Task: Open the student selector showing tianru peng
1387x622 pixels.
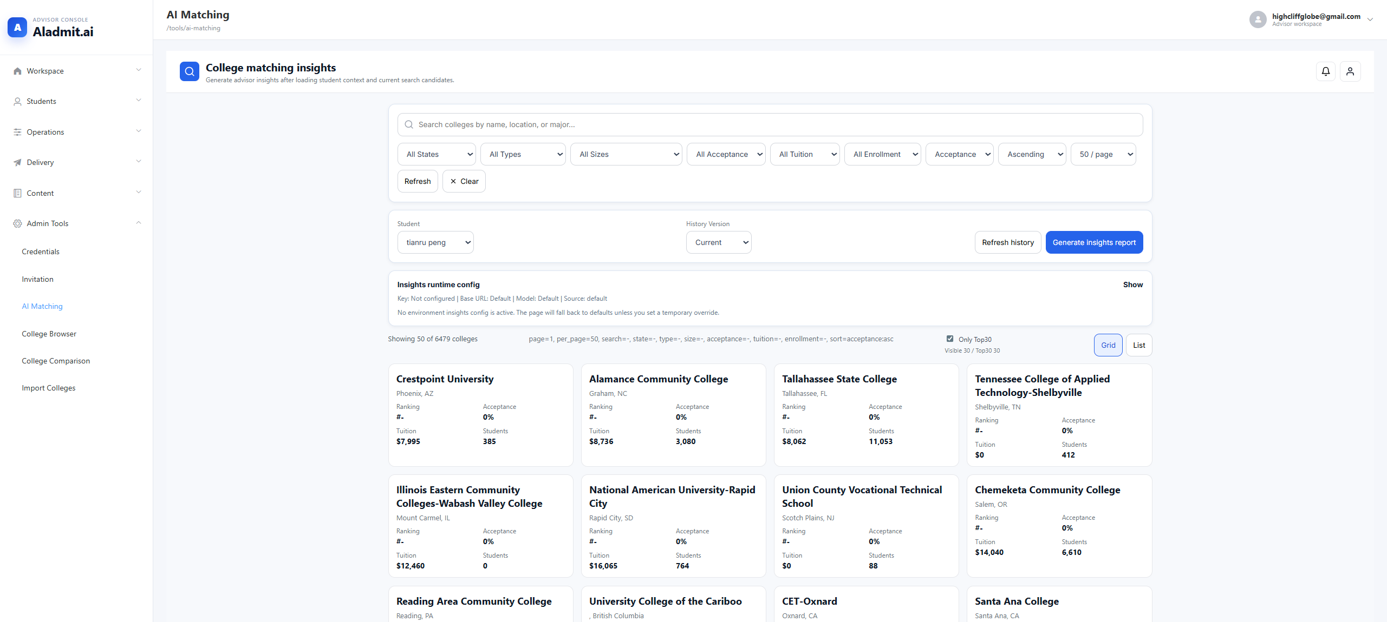Action: pos(435,242)
